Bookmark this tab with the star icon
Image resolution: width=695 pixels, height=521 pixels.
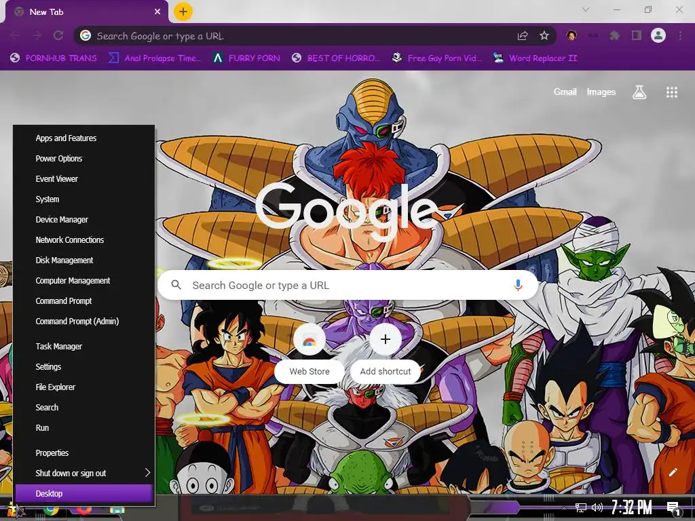[544, 36]
